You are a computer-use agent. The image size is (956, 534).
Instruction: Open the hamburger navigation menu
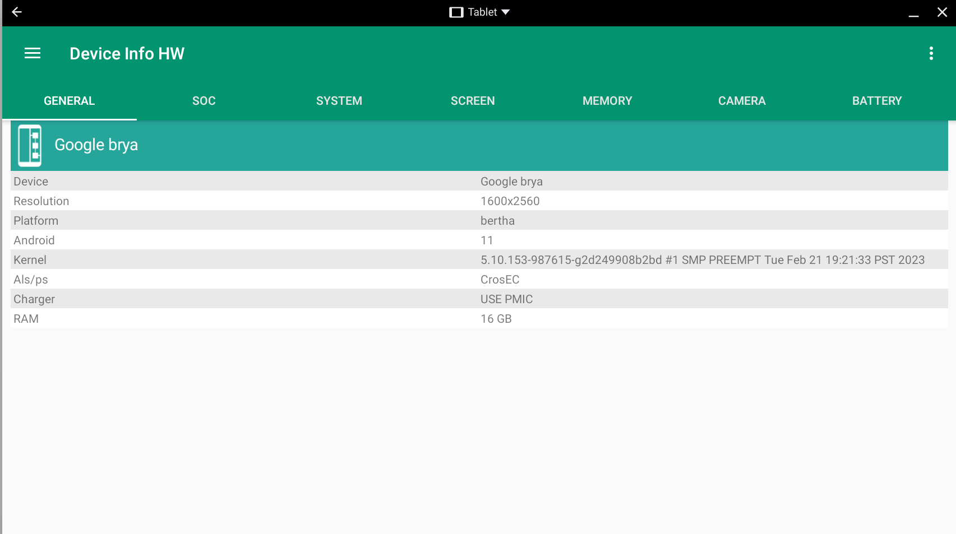(x=33, y=53)
